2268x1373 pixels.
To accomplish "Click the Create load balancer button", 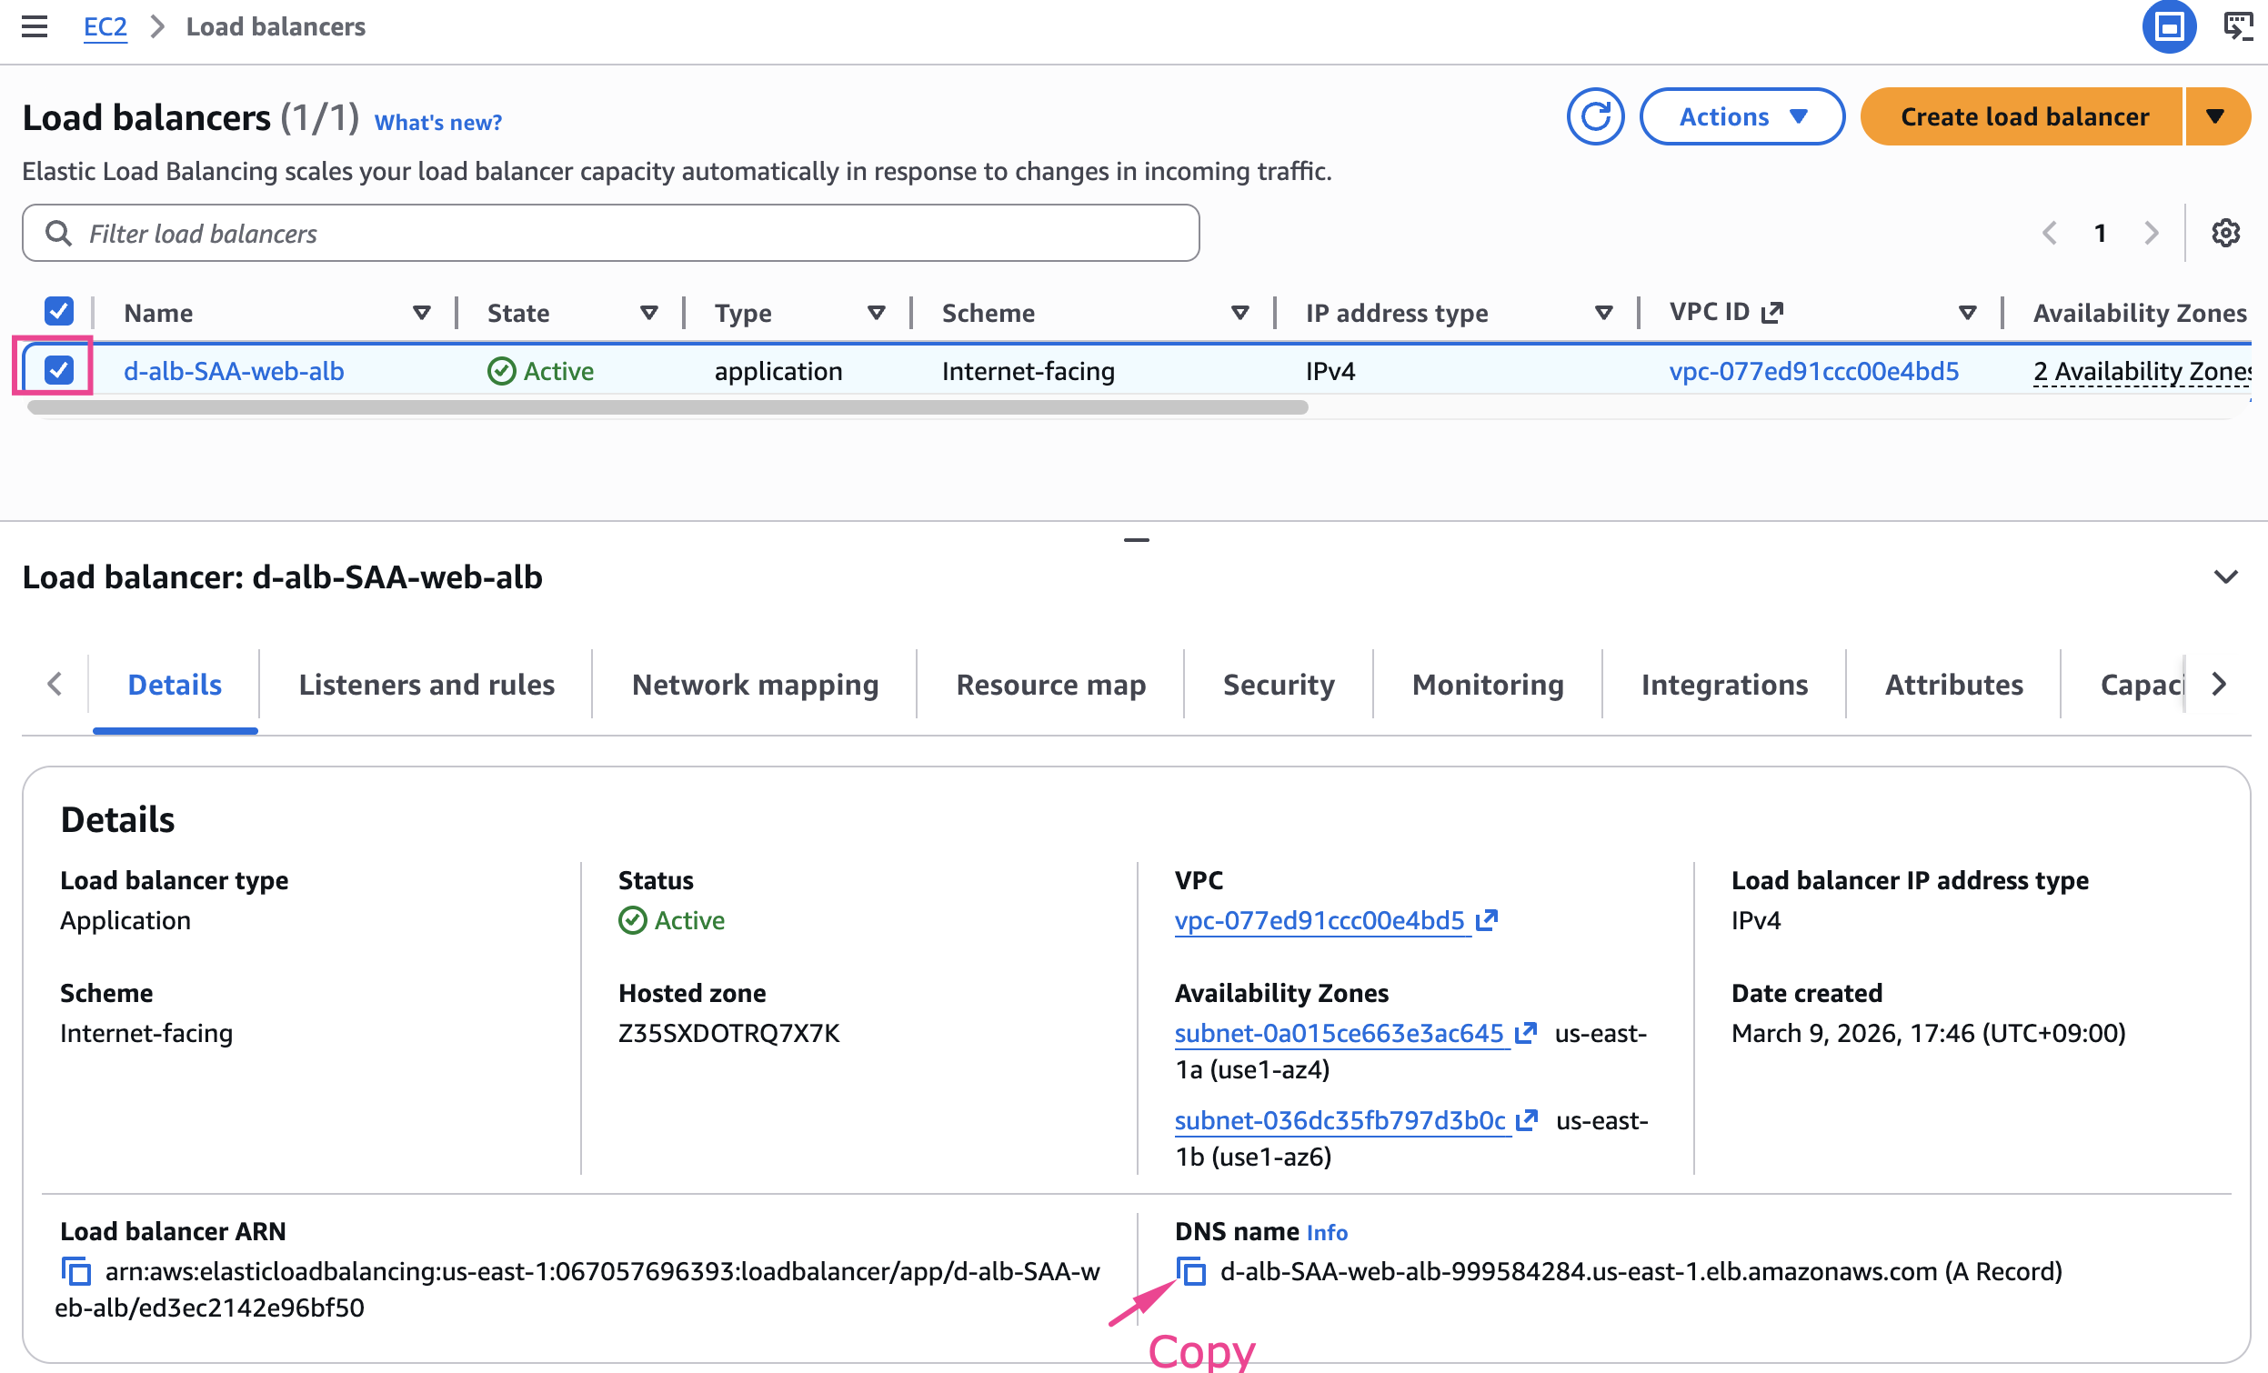I will (x=2023, y=117).
